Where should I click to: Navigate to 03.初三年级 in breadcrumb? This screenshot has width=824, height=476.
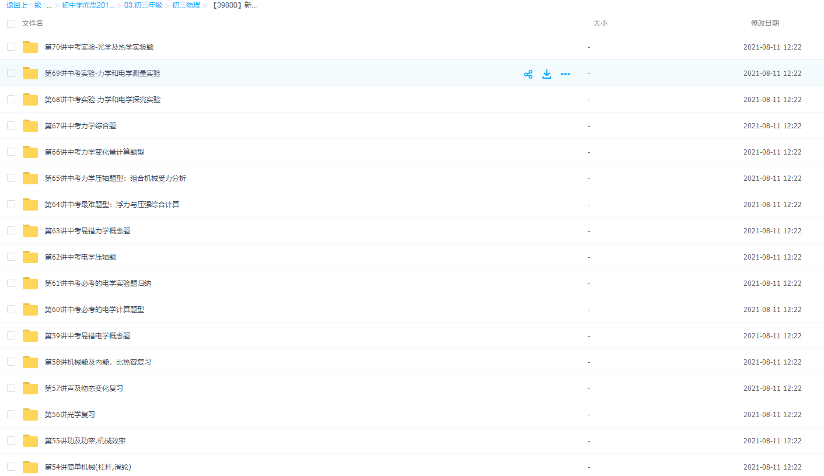[143, 5]
